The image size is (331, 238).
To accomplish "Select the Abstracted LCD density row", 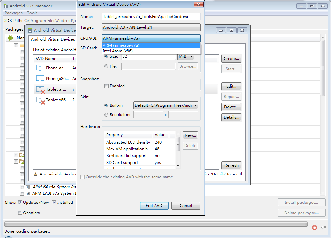I will point(140,142).
